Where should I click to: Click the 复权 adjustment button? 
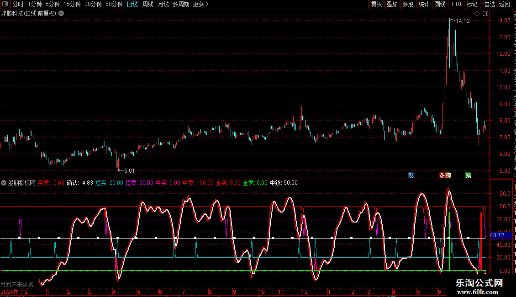coord(376,4)
